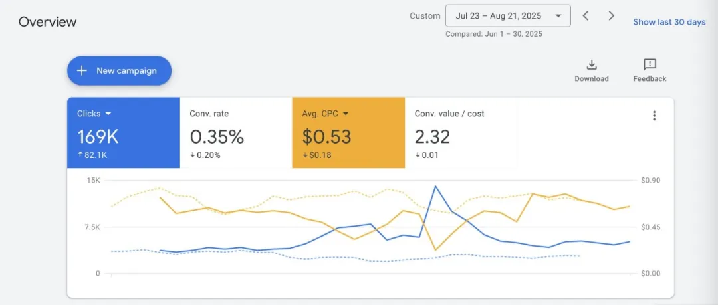Viewport: 718px width, 305px height.
Task: Click the Overview page heading
Action: (47, 22)
